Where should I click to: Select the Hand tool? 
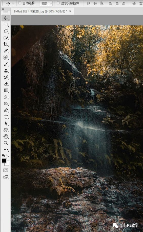coord(6,136)
